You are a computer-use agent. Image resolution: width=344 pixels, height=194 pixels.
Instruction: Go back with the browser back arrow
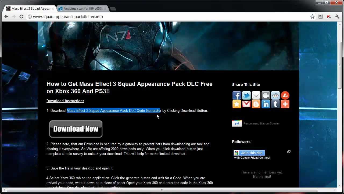coord(6,17)
